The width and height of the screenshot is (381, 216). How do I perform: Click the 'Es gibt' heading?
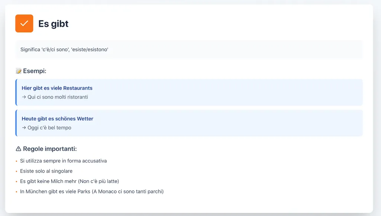[x=53, y=24]
